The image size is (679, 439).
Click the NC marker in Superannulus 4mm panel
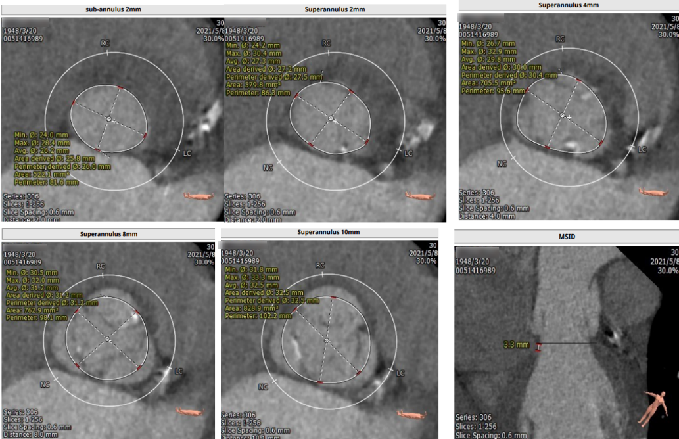[502, 164]
